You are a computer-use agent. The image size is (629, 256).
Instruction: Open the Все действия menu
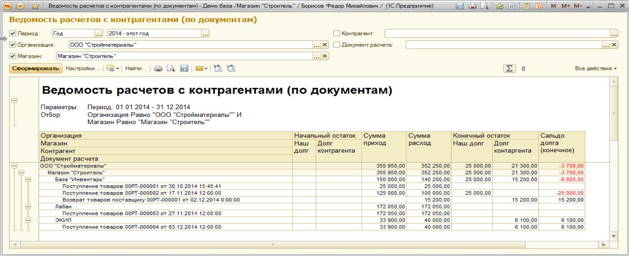point(596,68)
